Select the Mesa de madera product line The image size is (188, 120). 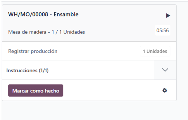tap(46, 32)
